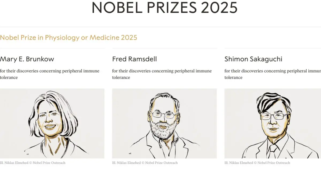Click the illustrator credit below Brunkow's portrait
Screen dimensions: 321x169
pos(33,163)
